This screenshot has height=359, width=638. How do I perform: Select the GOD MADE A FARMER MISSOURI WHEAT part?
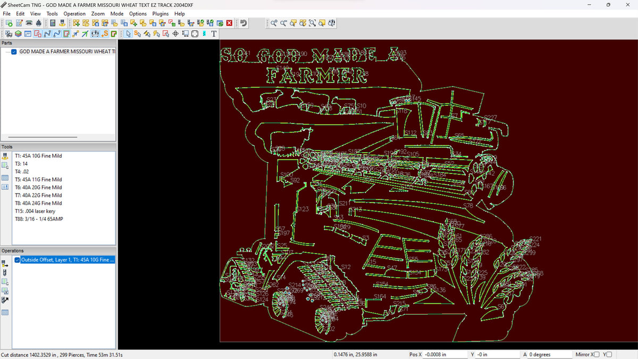click(x=67, y=52)
